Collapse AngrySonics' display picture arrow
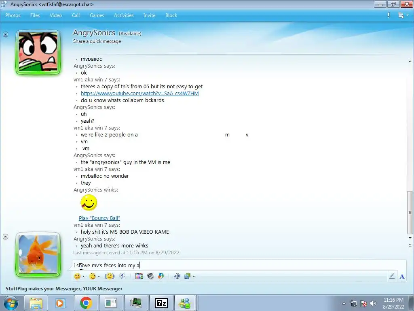This screenshot has height=311, width=414. (5, 34)
